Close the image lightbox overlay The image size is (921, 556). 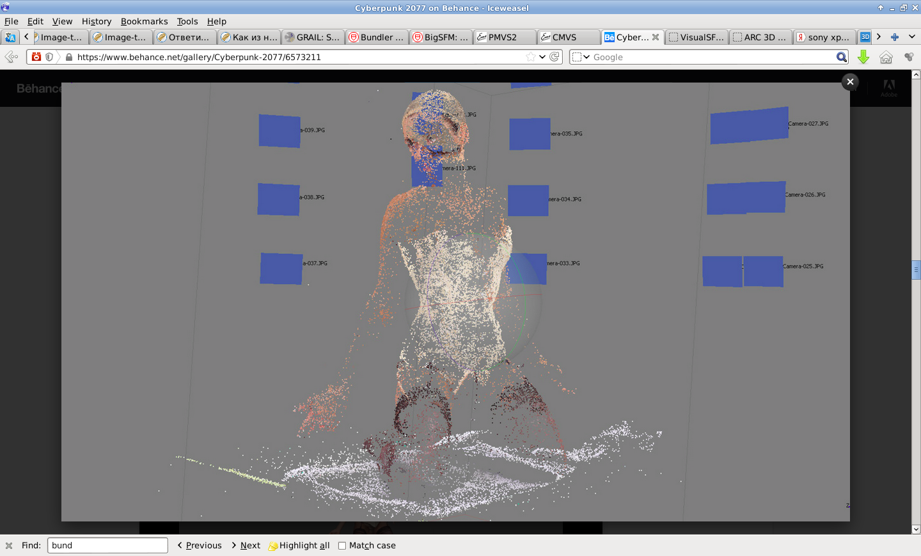click(x=850, y=82)
